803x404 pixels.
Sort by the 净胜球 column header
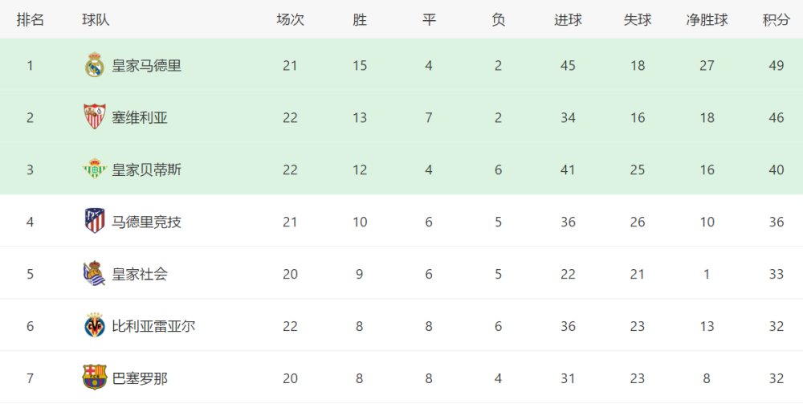tap(707, 20)
